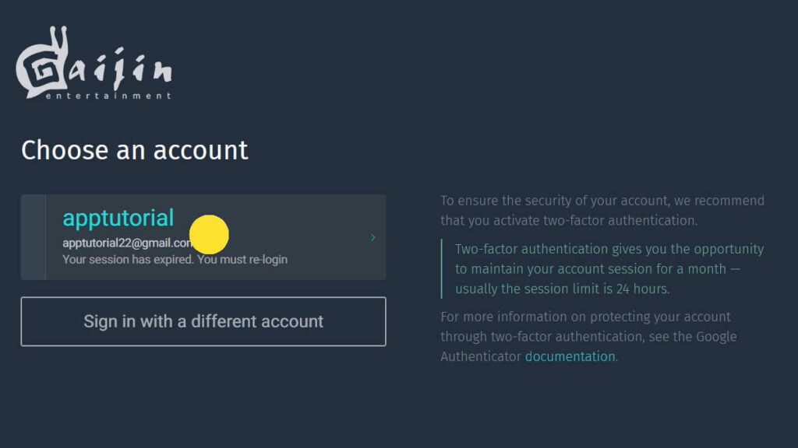The height and width of the screenshot is (448, 798).
Task: Click the 'usually the session limit is 24 hours' line
Action: tap(562, 289)
